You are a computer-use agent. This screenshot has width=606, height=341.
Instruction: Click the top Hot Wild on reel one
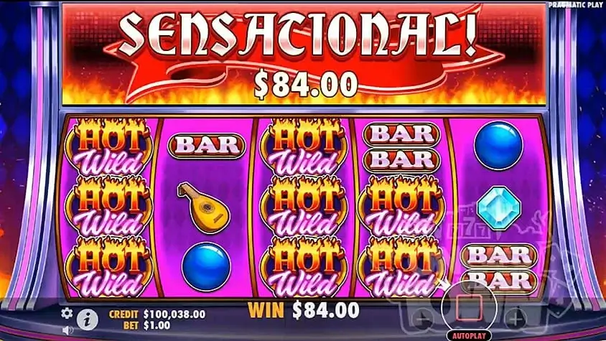pos(110,146)
